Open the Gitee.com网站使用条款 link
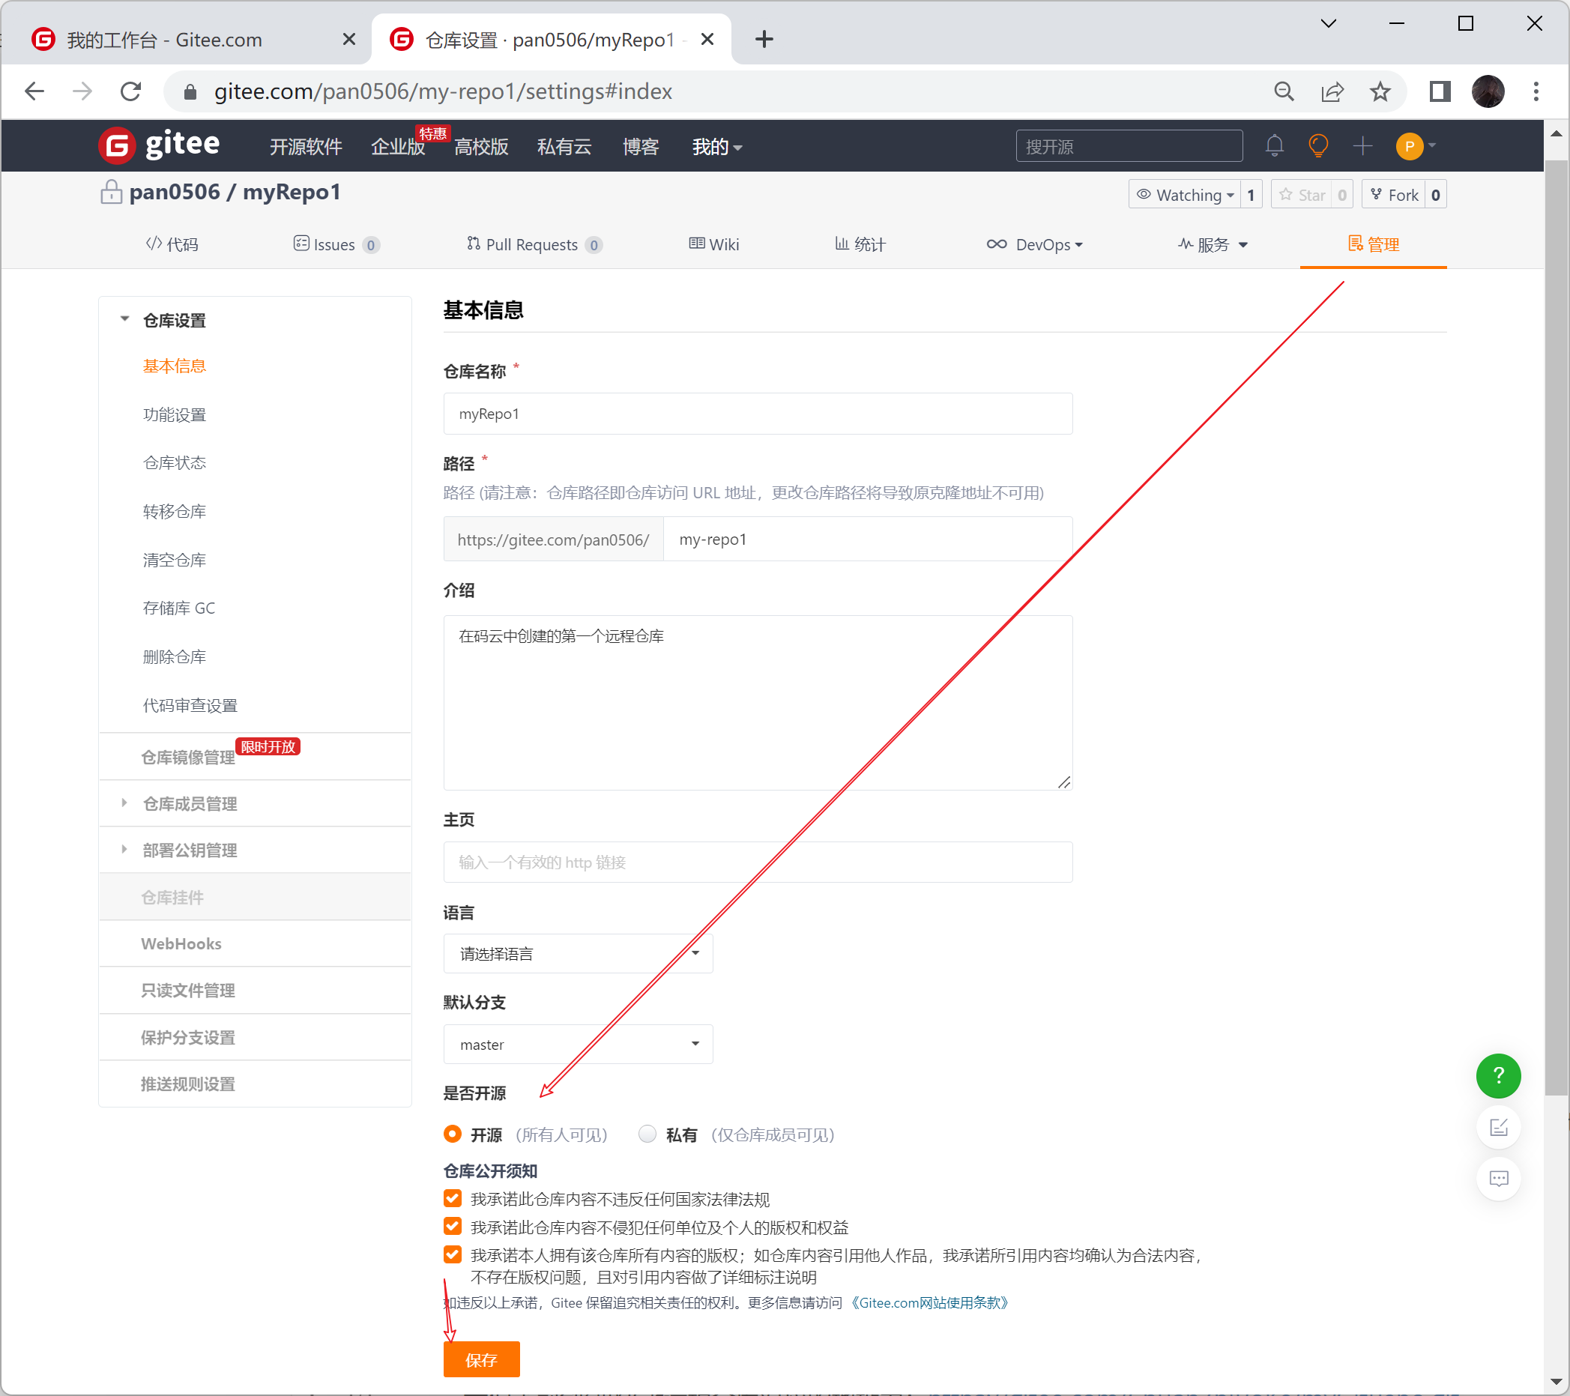Screen dimensions: 1570x1396 tap(929, 1303)
